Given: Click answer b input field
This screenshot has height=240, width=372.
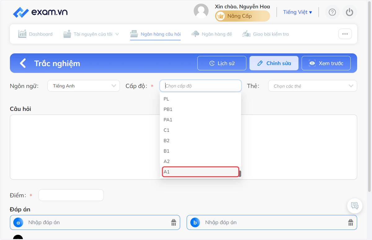Looking at the screenshot, I should click(x=272, y=222).
